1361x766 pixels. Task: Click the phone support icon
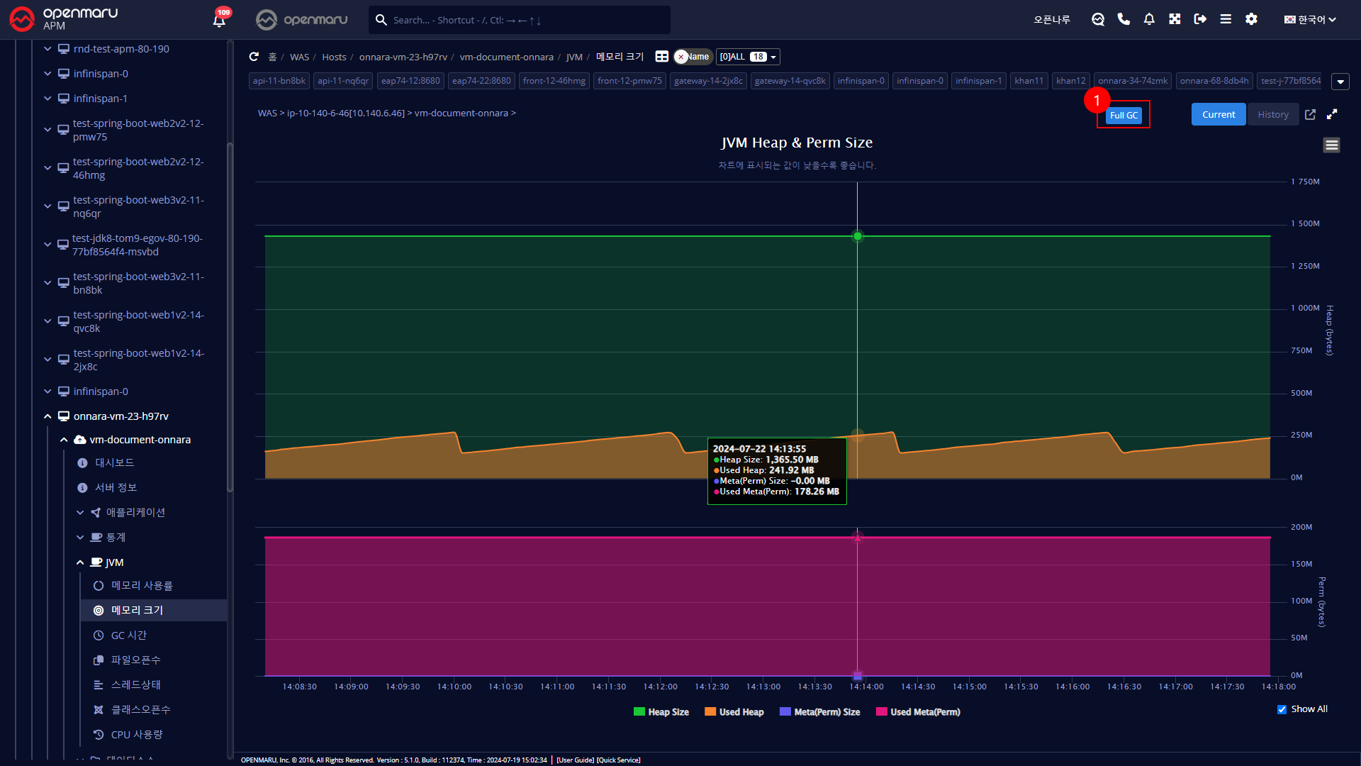point(1124,19)
